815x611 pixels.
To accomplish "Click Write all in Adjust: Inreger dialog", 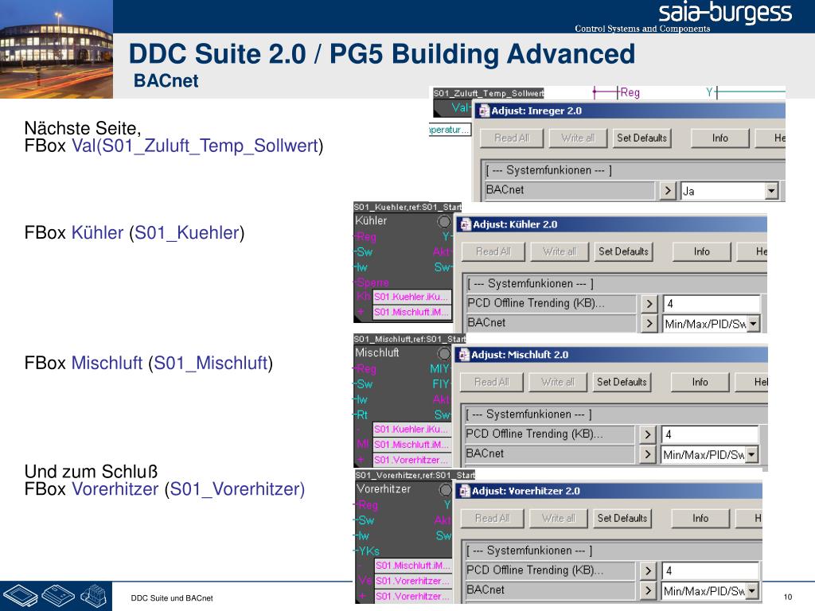I will pos(578,138).
